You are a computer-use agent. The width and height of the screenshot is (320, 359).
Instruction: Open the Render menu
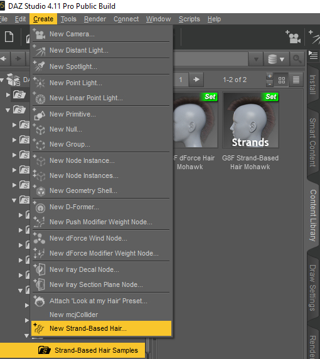[x=95, y=19]
